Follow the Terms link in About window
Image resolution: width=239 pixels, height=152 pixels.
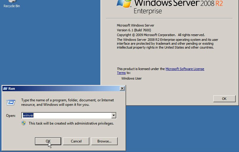point(121,73)
